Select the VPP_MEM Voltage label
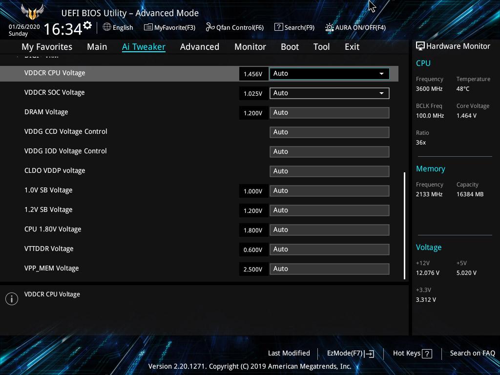Screen dimensions: 500x375 pos(52,269)
